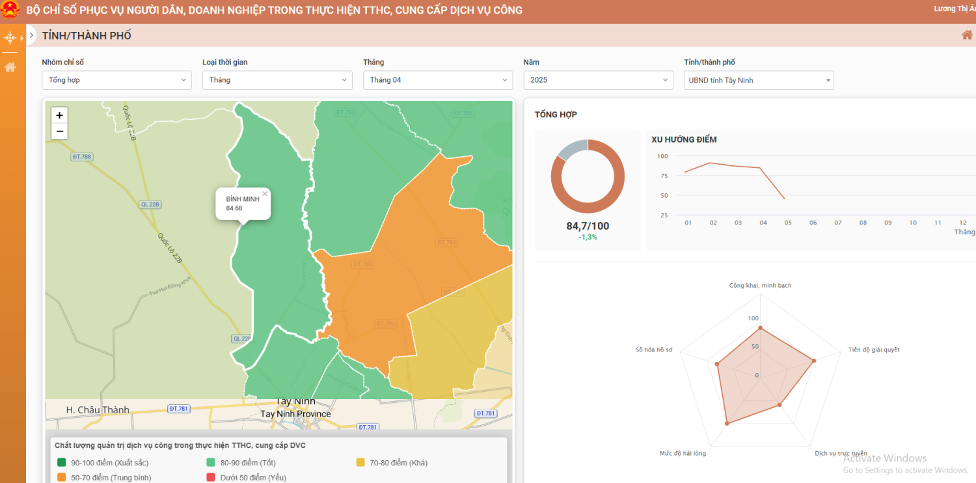
Task: Click the Dưới 50 điểm red swatch
Action: click(x=211, y=478)
